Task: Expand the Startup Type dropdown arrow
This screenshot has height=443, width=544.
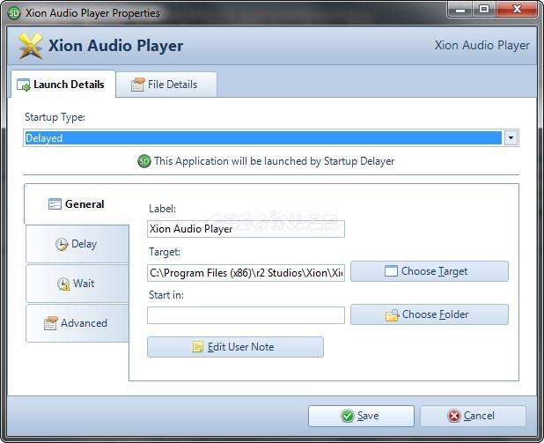Action: coord(511,137)
